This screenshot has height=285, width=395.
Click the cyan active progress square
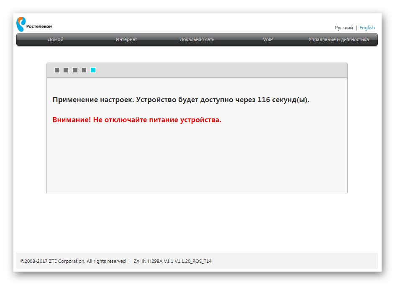pos(93,70)
